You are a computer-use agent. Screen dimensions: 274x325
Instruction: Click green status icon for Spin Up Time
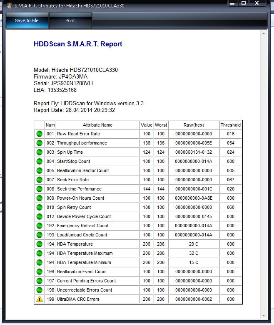(40, 152)
